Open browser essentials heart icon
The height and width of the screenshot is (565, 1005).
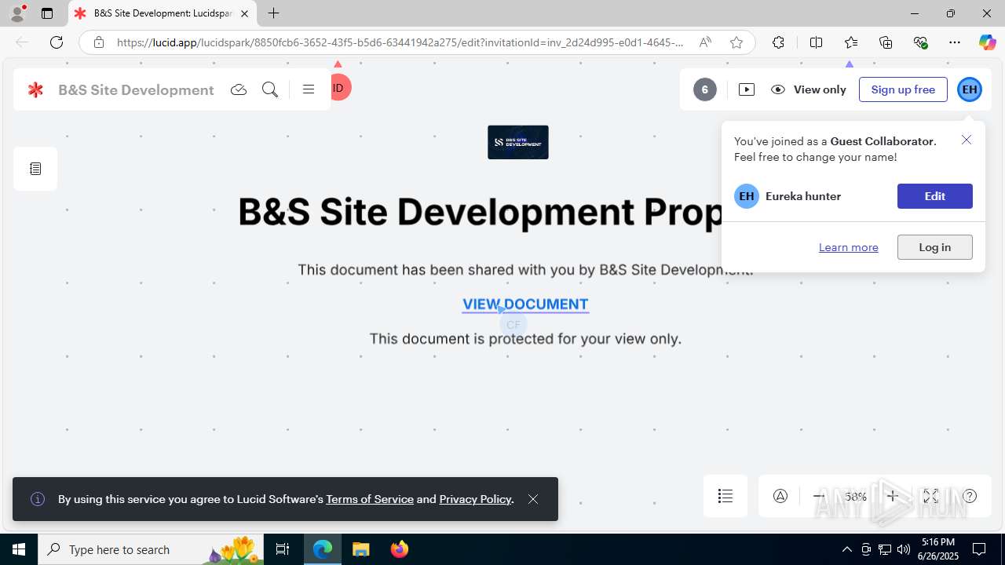pos(920,42)
